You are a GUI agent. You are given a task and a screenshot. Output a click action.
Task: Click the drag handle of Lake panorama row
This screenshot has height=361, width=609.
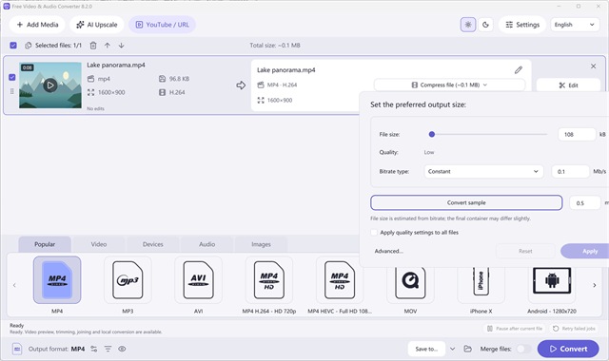(12, 91)
